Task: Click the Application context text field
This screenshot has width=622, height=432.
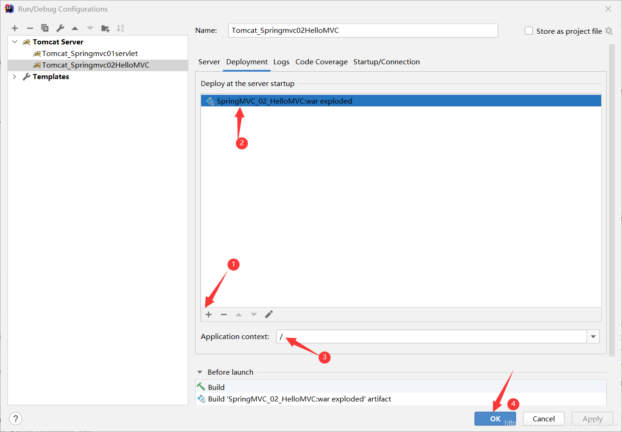Action: pyautogui.click(x=431, y=337)
